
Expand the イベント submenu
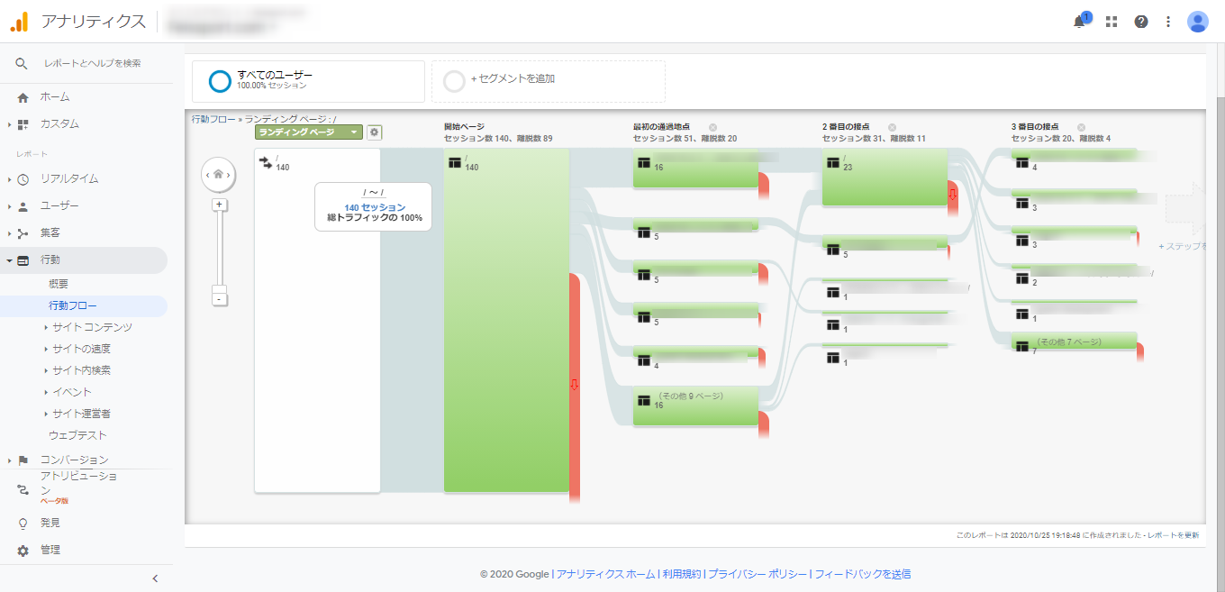[x=46, y=392]
